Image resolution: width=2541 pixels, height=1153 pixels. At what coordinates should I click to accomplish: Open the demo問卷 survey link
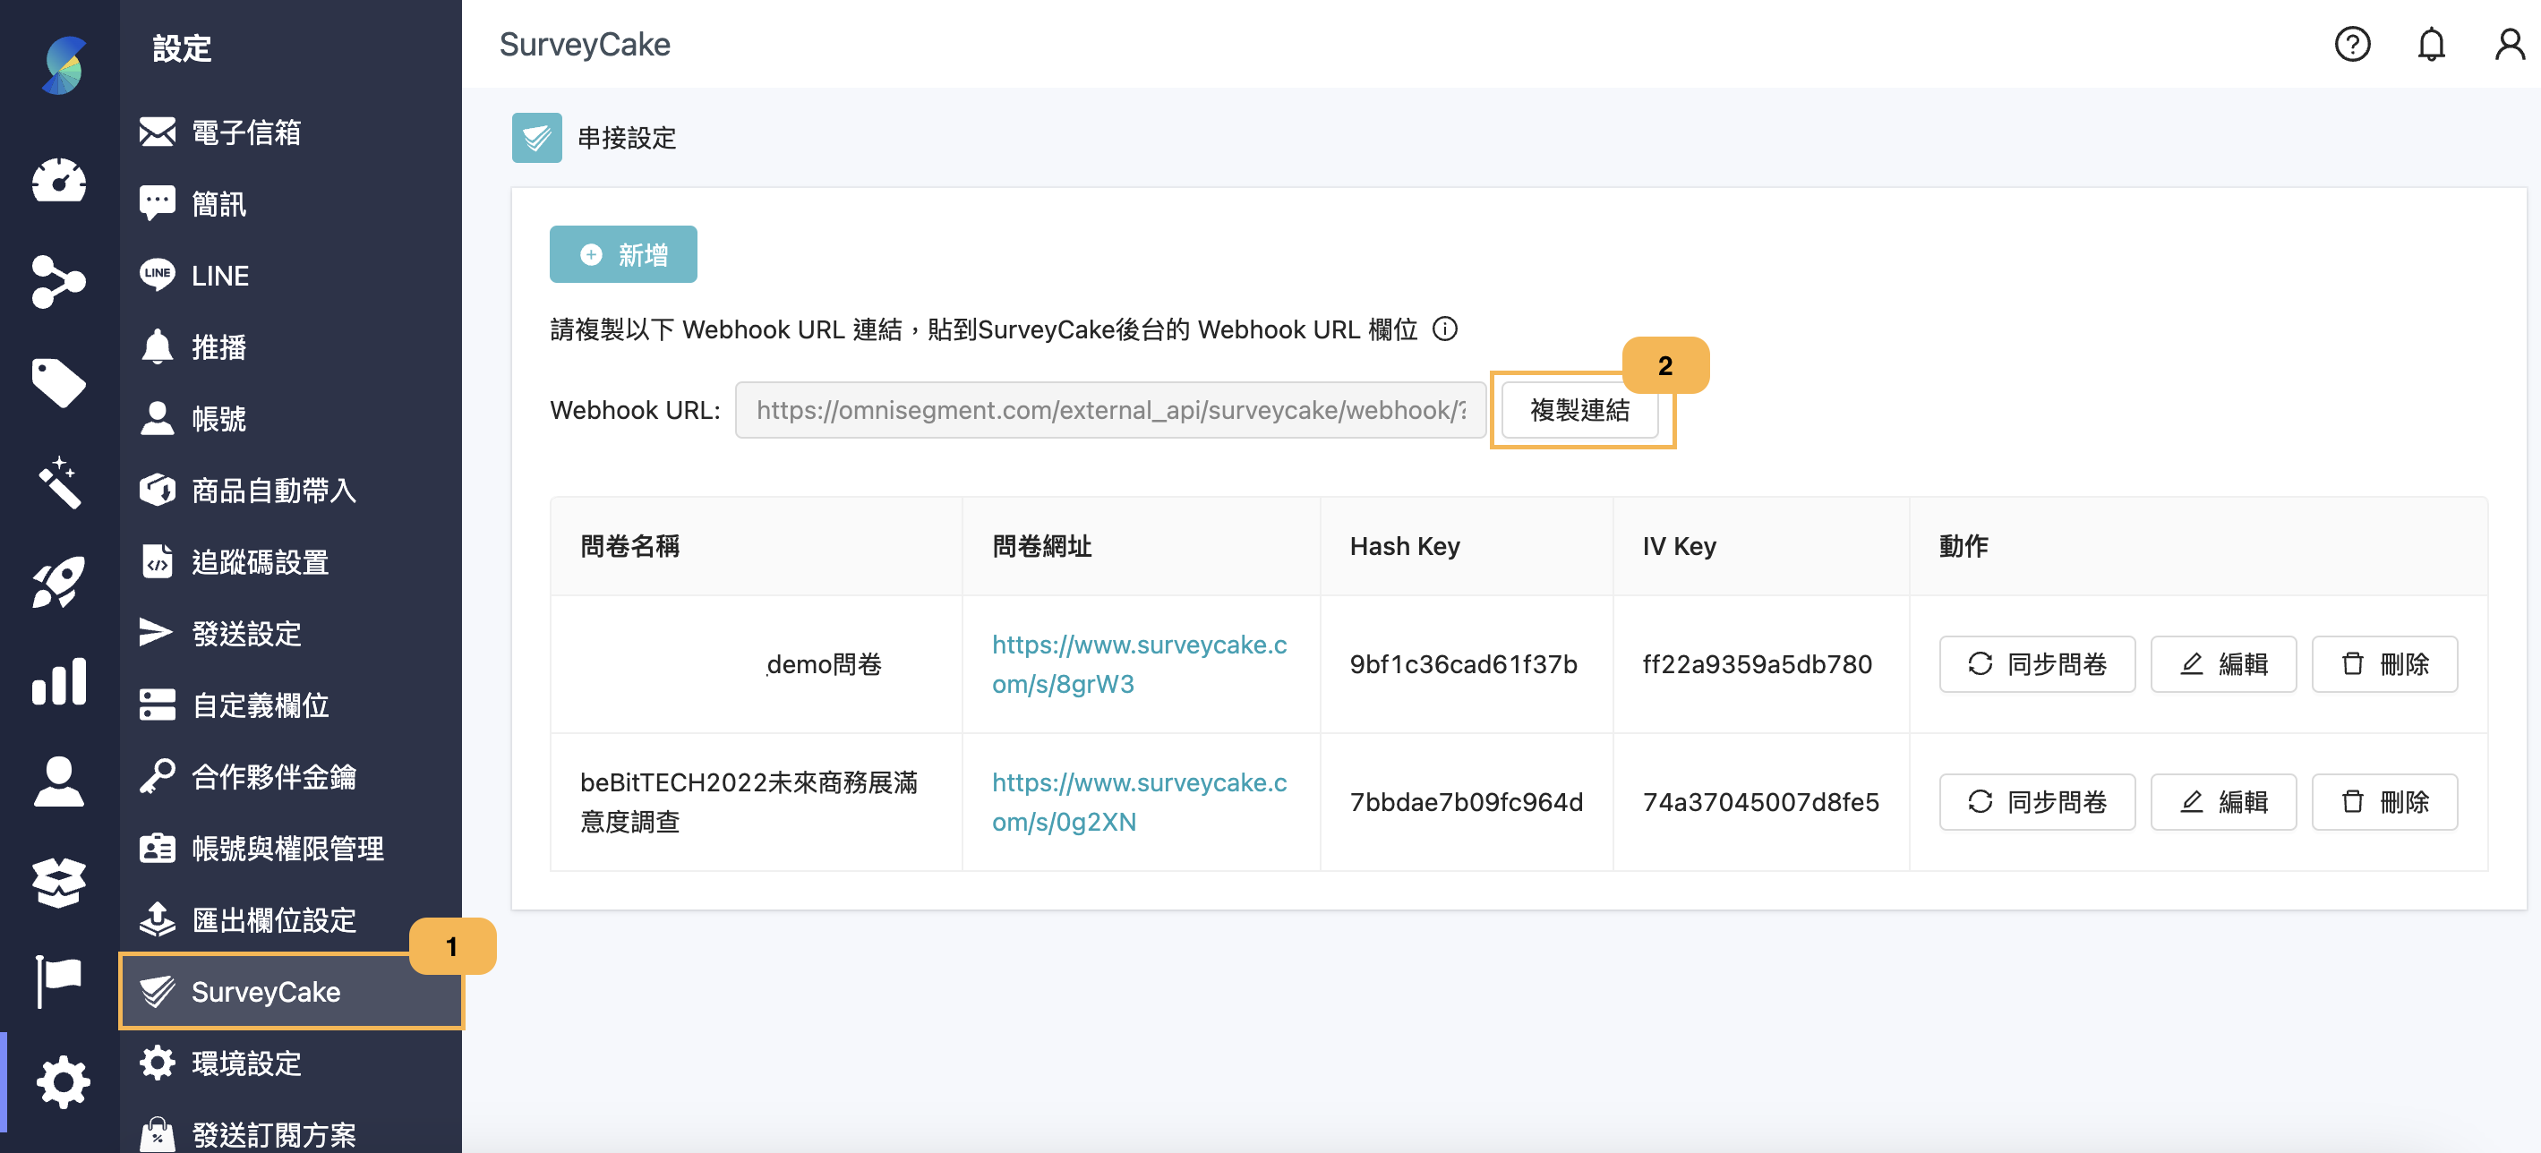(1139, 664)
